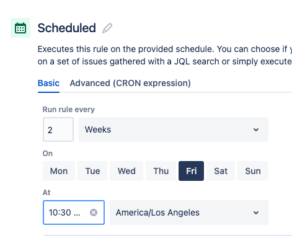Select Thu as a run day

[x=161, y=171]
